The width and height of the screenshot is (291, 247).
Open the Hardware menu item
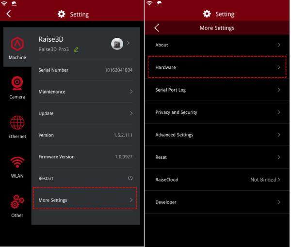click(x=217, y=67)
